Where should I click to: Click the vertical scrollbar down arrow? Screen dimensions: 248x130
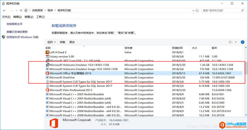pos(246,115)
